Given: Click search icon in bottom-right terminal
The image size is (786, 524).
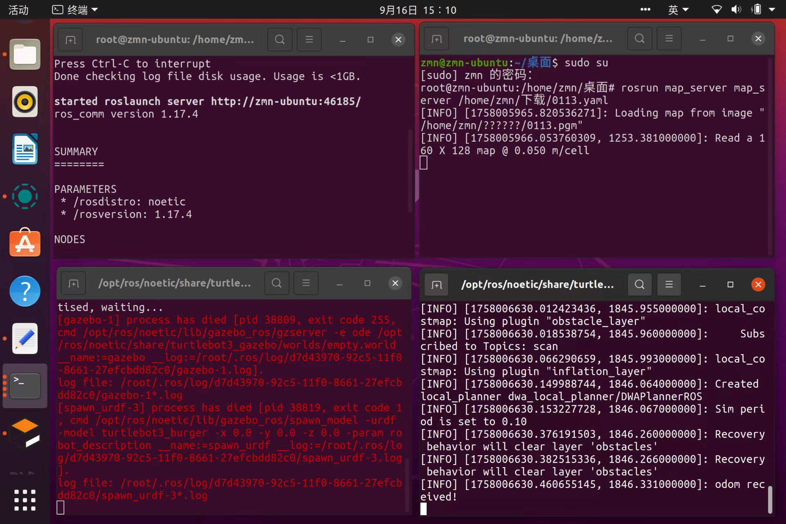Looking at the screenshot, I should coord(639,285).
